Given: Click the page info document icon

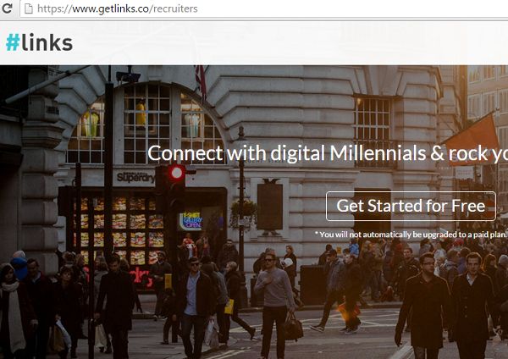Looking at the screenshot, I should point(29,8).
